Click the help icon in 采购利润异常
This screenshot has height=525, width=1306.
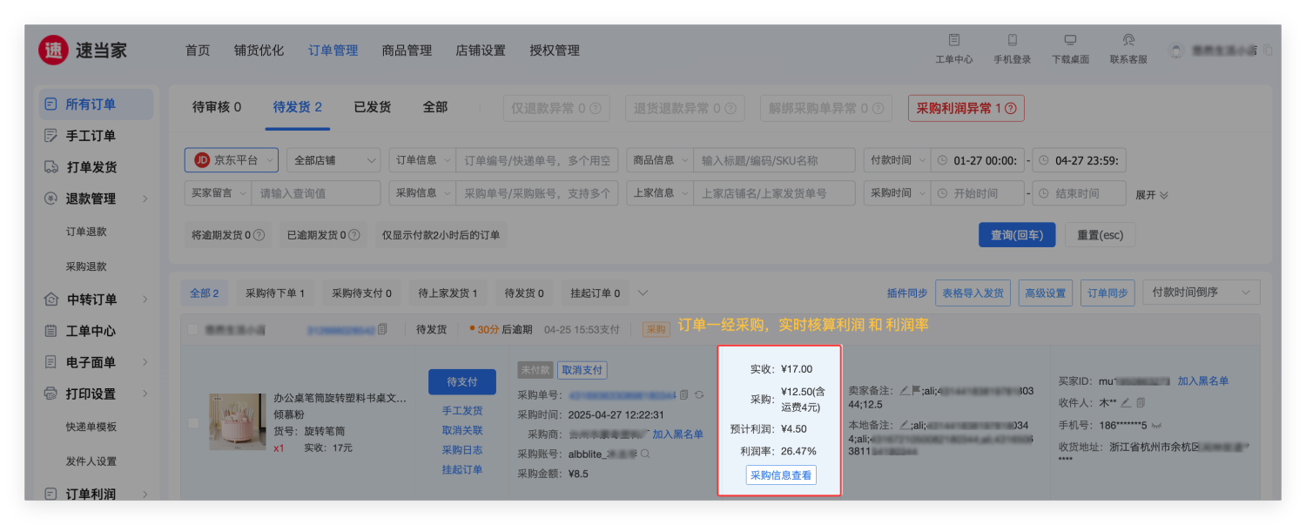pyautogui.click(x=1011, y=109)
